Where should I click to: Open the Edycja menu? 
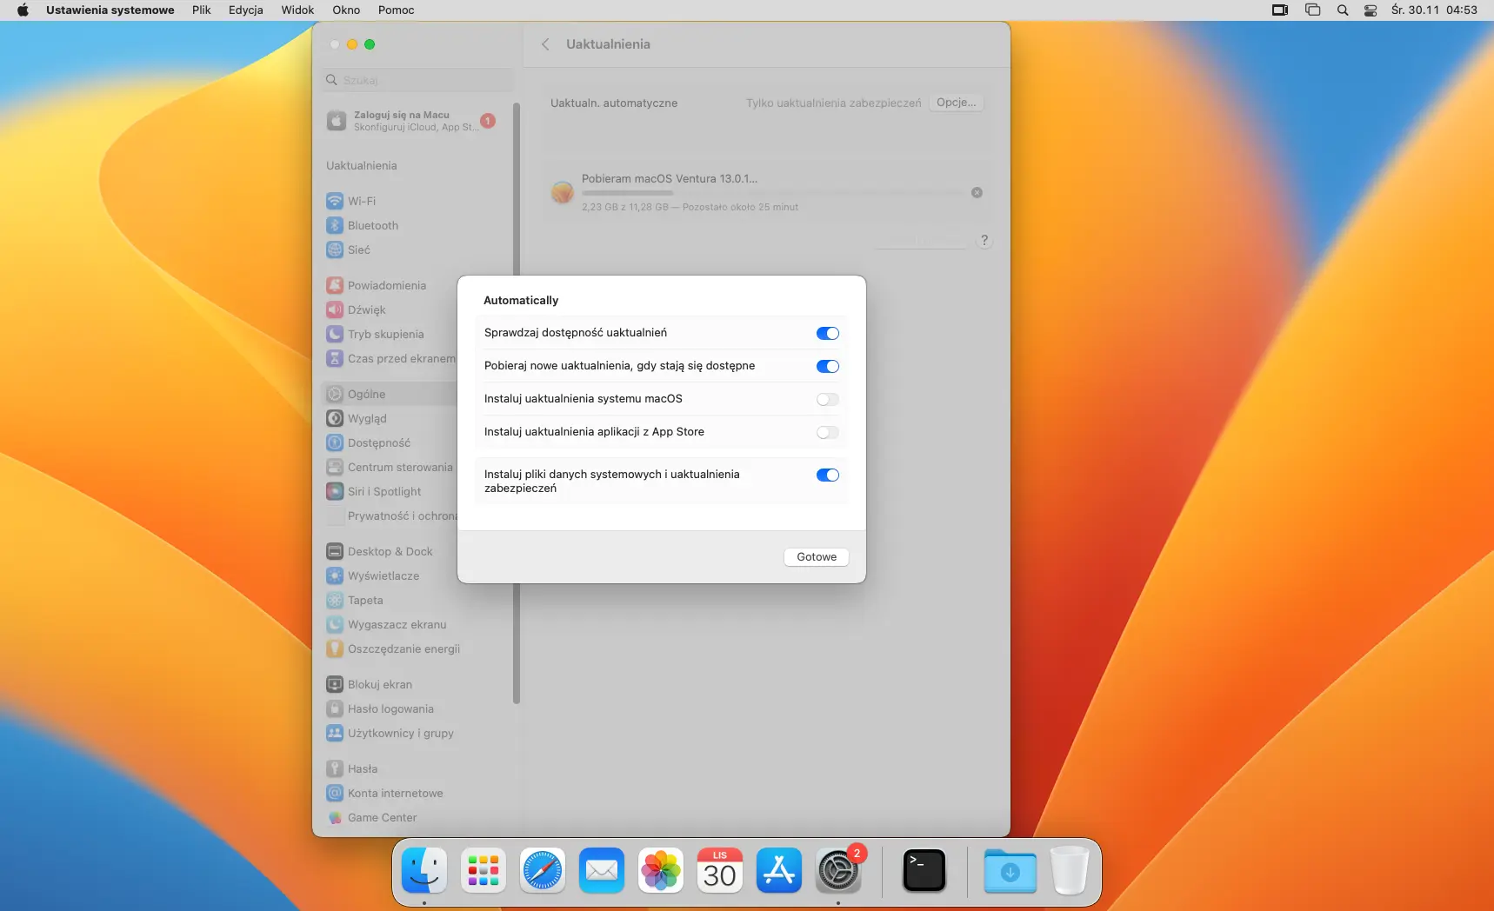[x=245, y=10]
